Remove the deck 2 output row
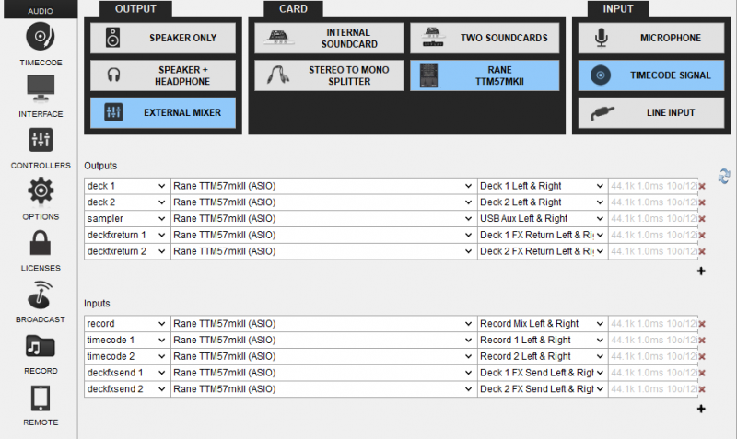Screen dimensions: 737x439 tap(702, 202)
